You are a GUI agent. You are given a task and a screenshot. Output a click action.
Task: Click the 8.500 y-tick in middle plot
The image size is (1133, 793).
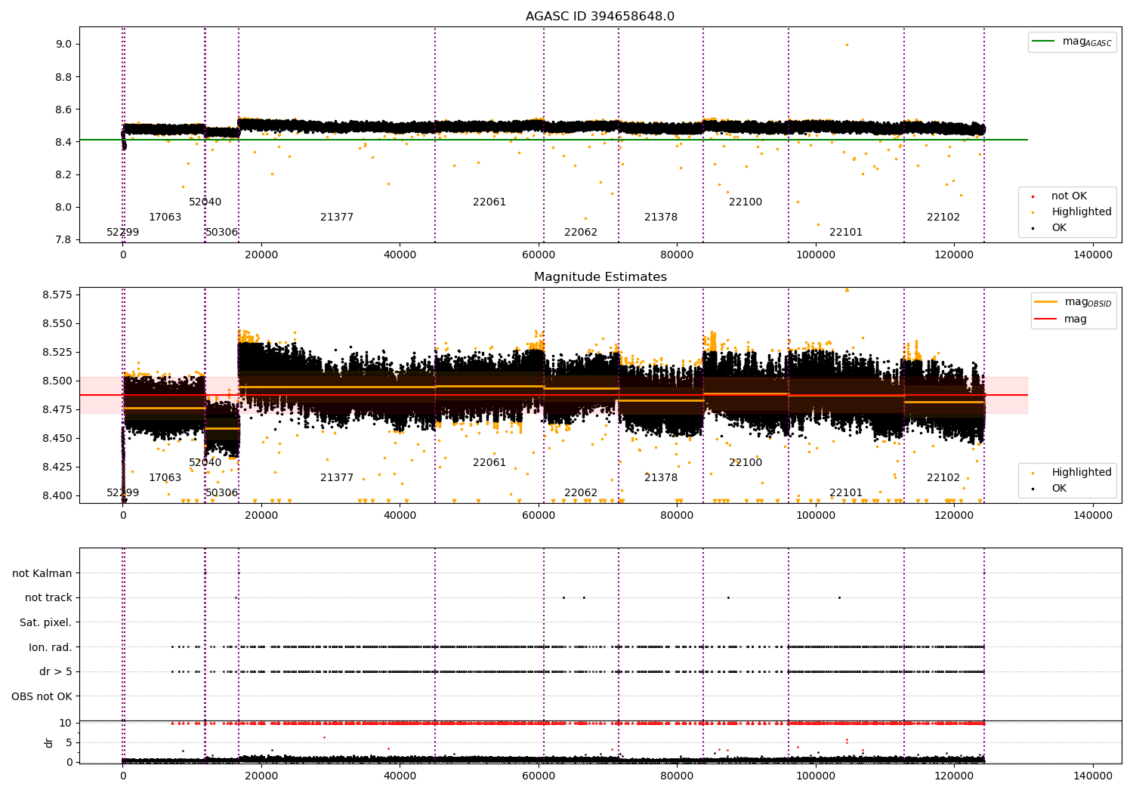tap(57, 381)
